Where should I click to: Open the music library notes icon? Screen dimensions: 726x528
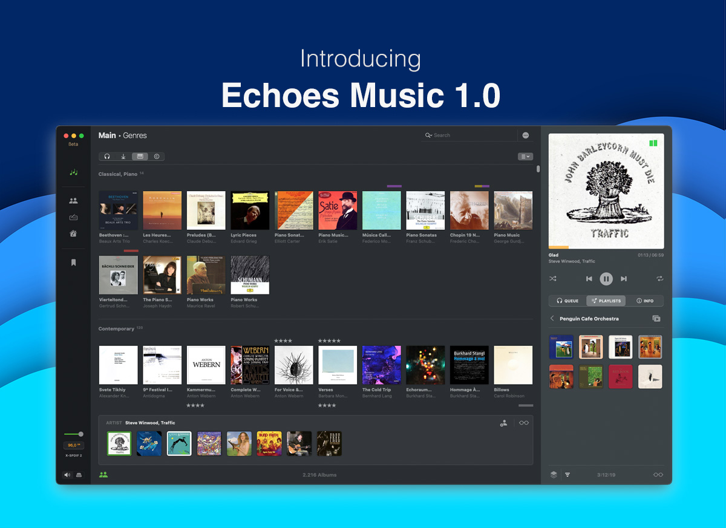[x=73, y=172]
